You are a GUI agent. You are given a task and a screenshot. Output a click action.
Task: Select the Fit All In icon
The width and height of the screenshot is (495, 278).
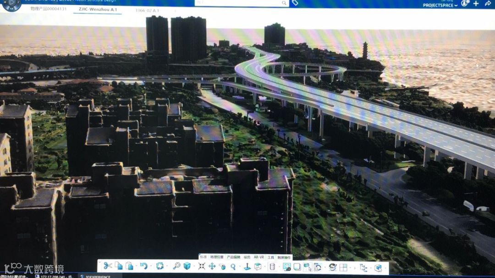click(x=202, y=267)
